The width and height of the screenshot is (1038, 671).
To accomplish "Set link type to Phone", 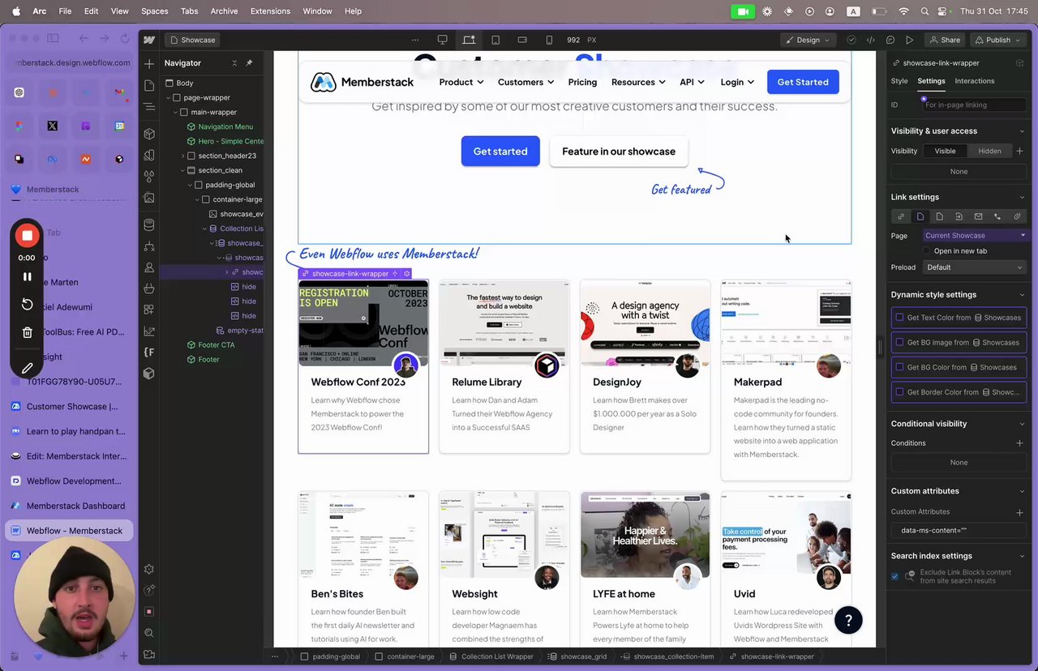I will (997, 216).
